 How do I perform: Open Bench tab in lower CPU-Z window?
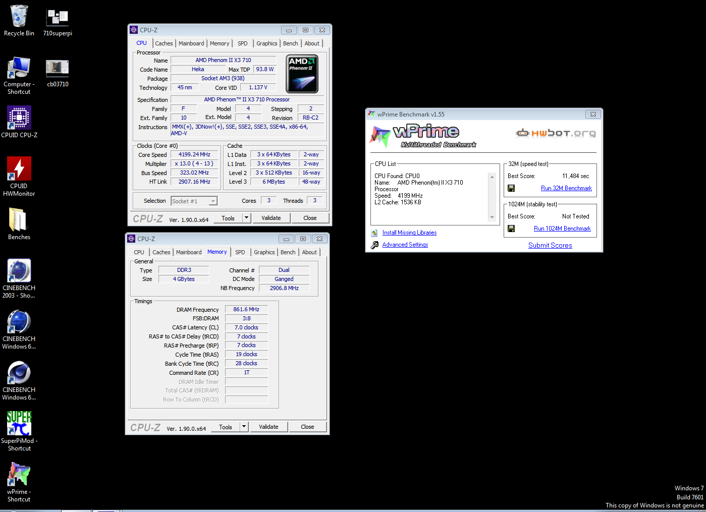[x=288, y=252]
